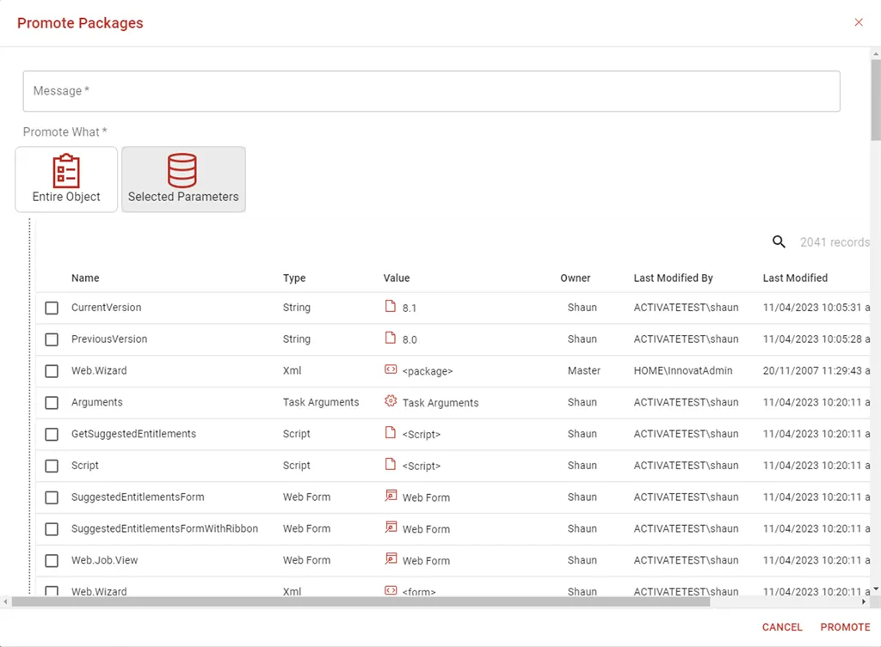This screenshot has height=647, width=881.
Task: Choose the Entire Object option
Action: pyautogui.click(x=66, y=180)
